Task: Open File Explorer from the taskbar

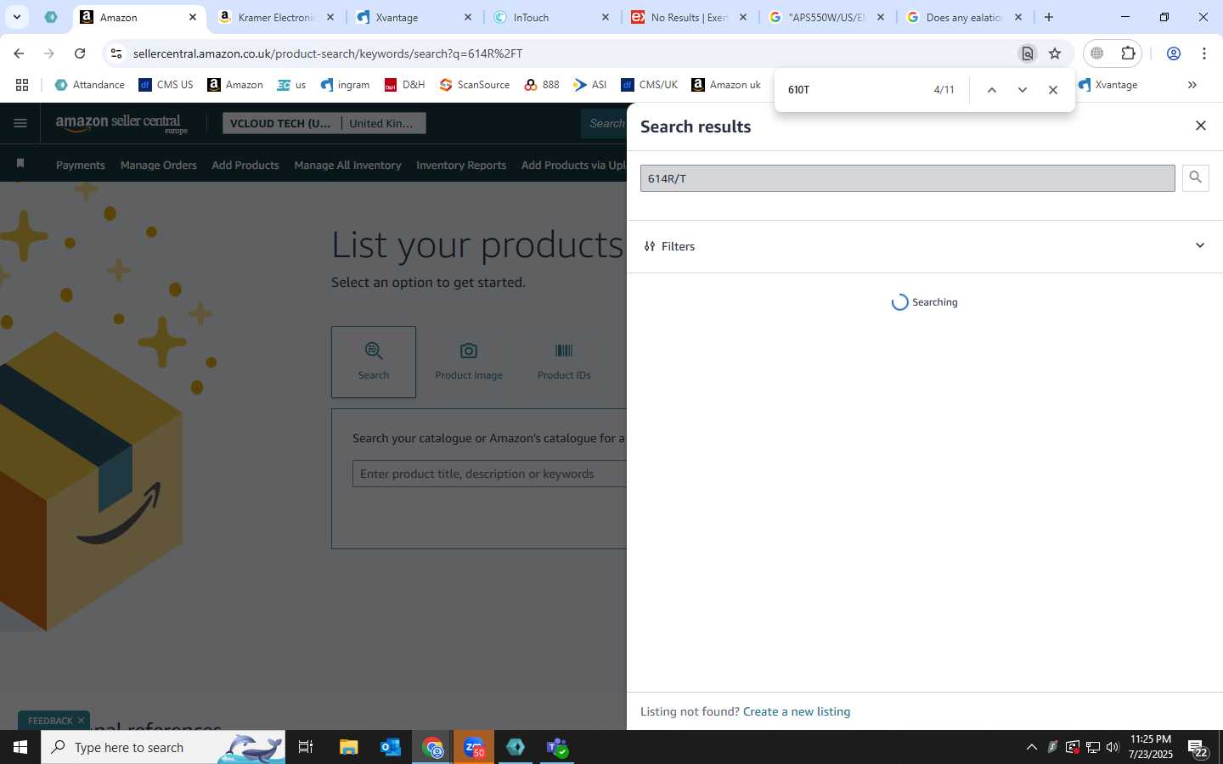Action: (349, 747)
